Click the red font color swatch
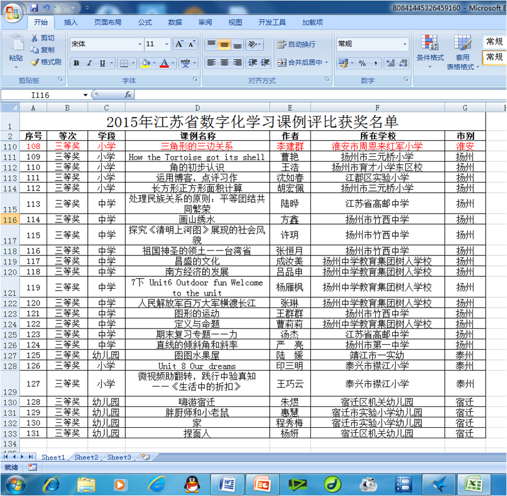Screen dimensions: 507x496 tap(164, 63)
